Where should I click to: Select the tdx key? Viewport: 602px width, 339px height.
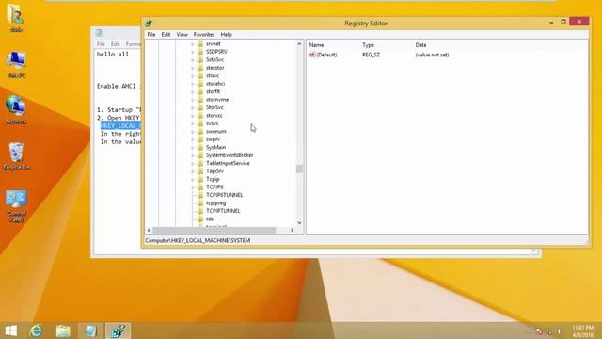[210, 219]
